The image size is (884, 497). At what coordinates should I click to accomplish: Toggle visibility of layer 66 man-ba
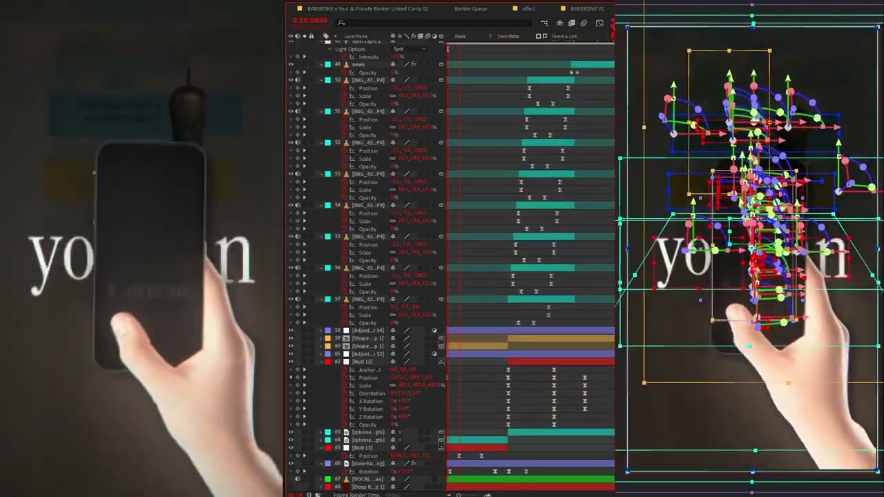291,463
